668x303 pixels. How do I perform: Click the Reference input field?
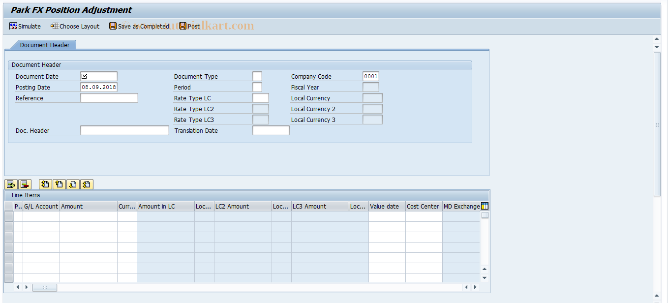tap(109, 98)
